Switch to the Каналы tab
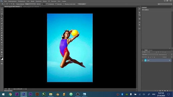The image size is (173, 97). [x=150, y=50]
